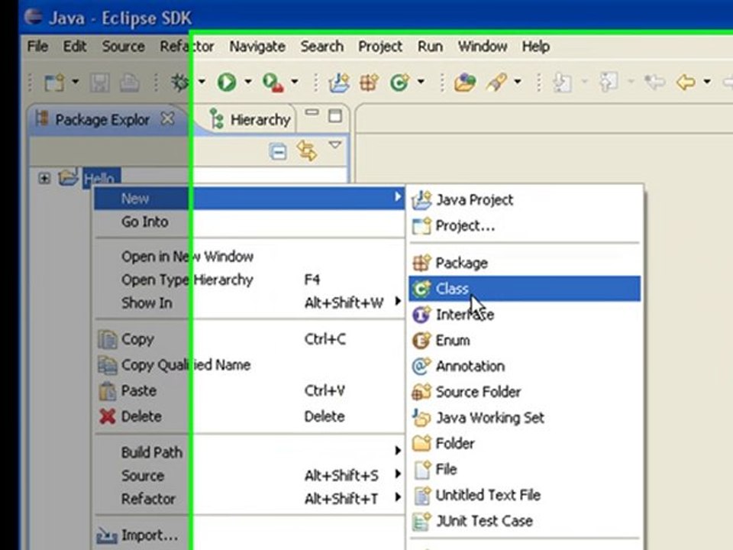Open the Project menu
Viewport: 733px width, 550px height.
380,47
